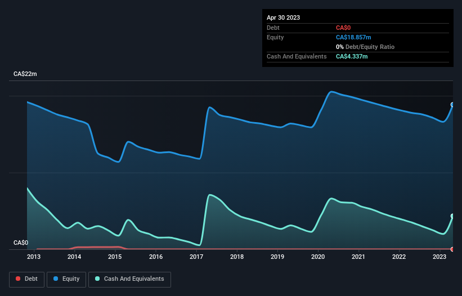The width and height of the screenshot is (462, 296).
Task: Toggle the Equity series legend button
Action: coord(66,279)
